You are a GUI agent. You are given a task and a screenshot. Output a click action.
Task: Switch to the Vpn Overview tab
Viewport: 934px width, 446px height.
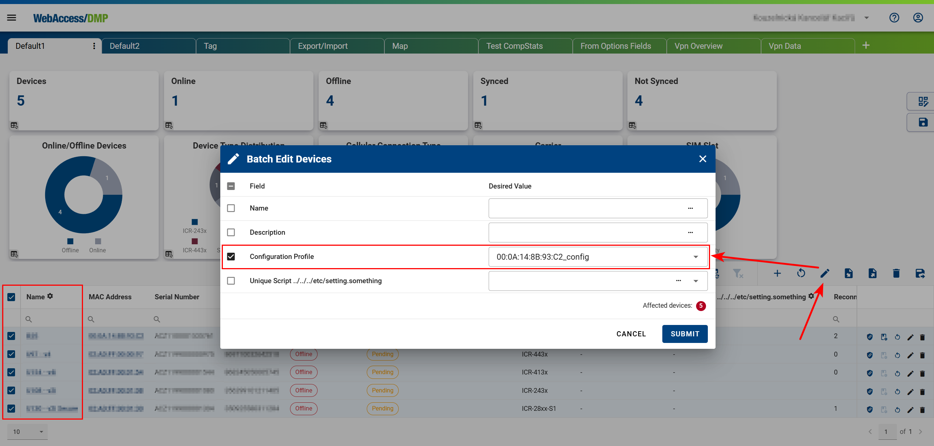point(698,45)
